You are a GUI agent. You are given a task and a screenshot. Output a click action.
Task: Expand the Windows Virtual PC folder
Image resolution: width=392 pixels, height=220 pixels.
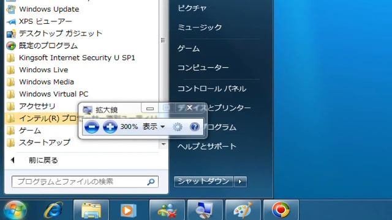pyautogui.click(x=81, y=94)
